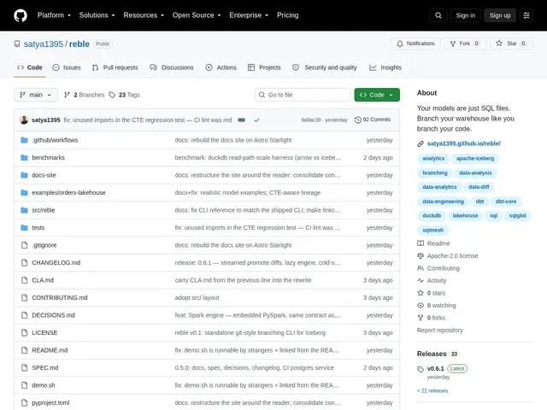
Task: Click the Activity pulse icon
Action: (421, 281)
